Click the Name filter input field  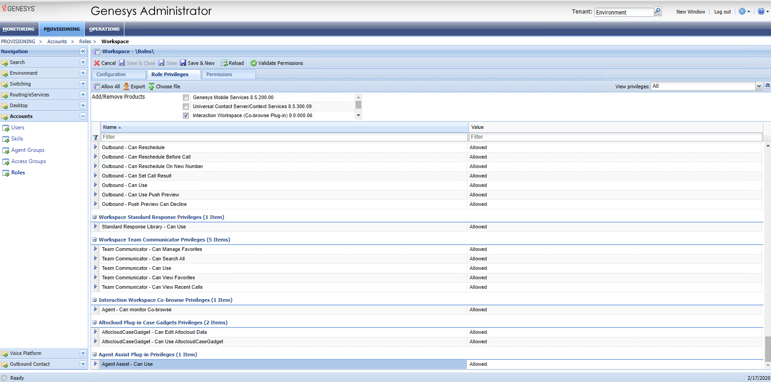tap(284, 137)
